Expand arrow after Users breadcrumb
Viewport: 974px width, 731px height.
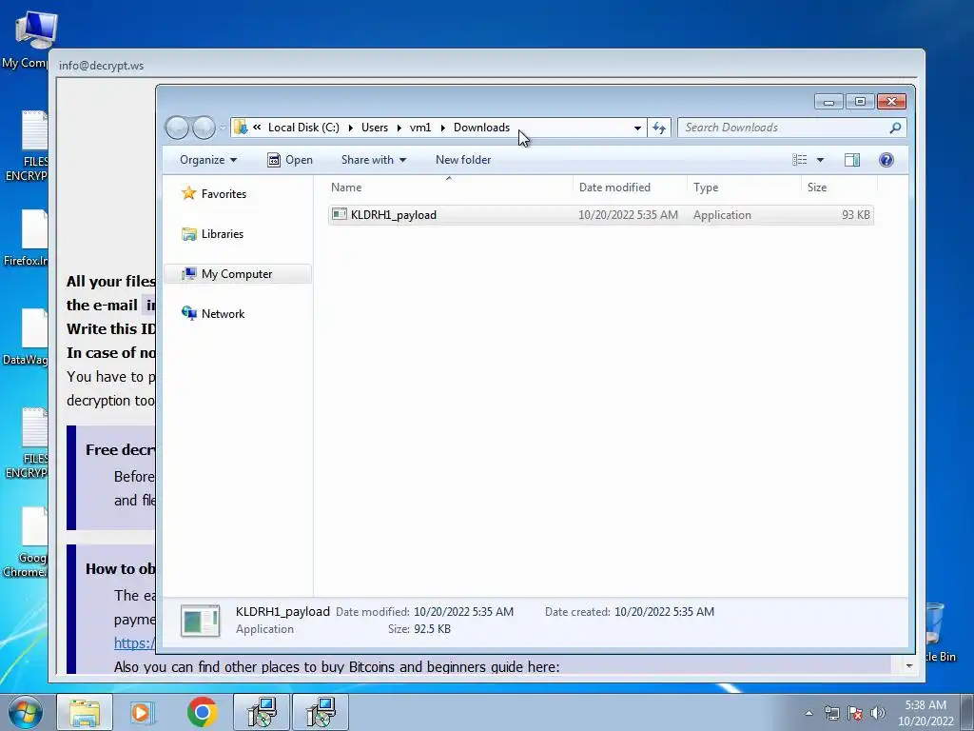[399, 128]
